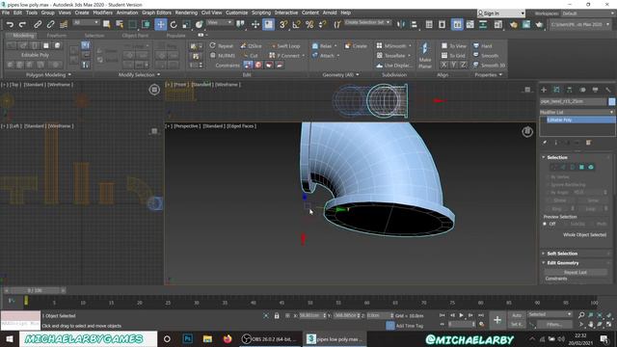Expand the Polygon Modeling panel arrow
Image resolution: width=617 pixels, height=347 pixels.
point(69,75)
